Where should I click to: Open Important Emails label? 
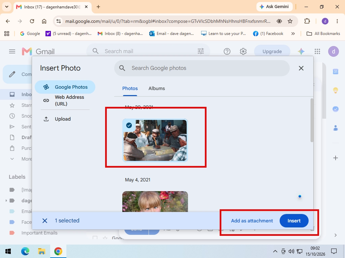click(x=39, y=233)
